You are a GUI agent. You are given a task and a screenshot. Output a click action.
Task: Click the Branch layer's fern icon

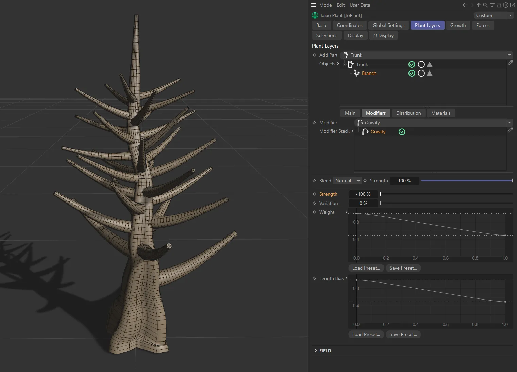(356, 73)
